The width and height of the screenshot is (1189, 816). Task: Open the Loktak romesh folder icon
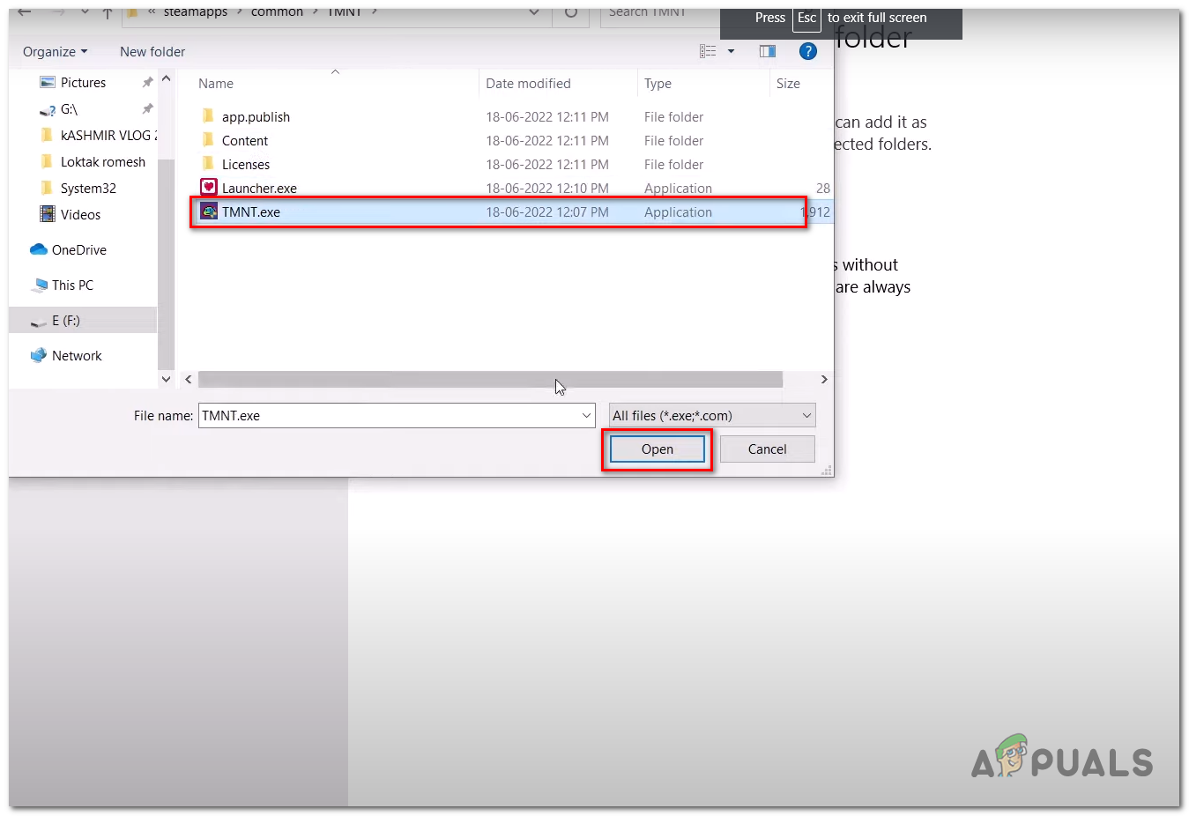pyautogui.click(x=47, y=161)
